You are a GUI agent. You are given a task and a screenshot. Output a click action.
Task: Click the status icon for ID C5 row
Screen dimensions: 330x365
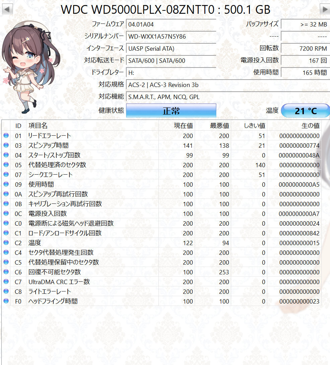pyautogui.click(x=6, y=262)
